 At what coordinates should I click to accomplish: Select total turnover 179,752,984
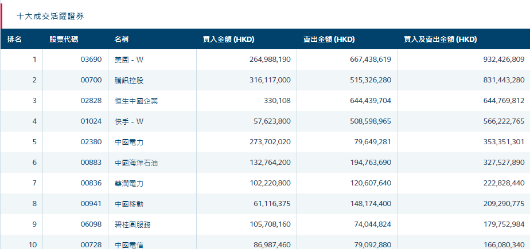[504, 224]
